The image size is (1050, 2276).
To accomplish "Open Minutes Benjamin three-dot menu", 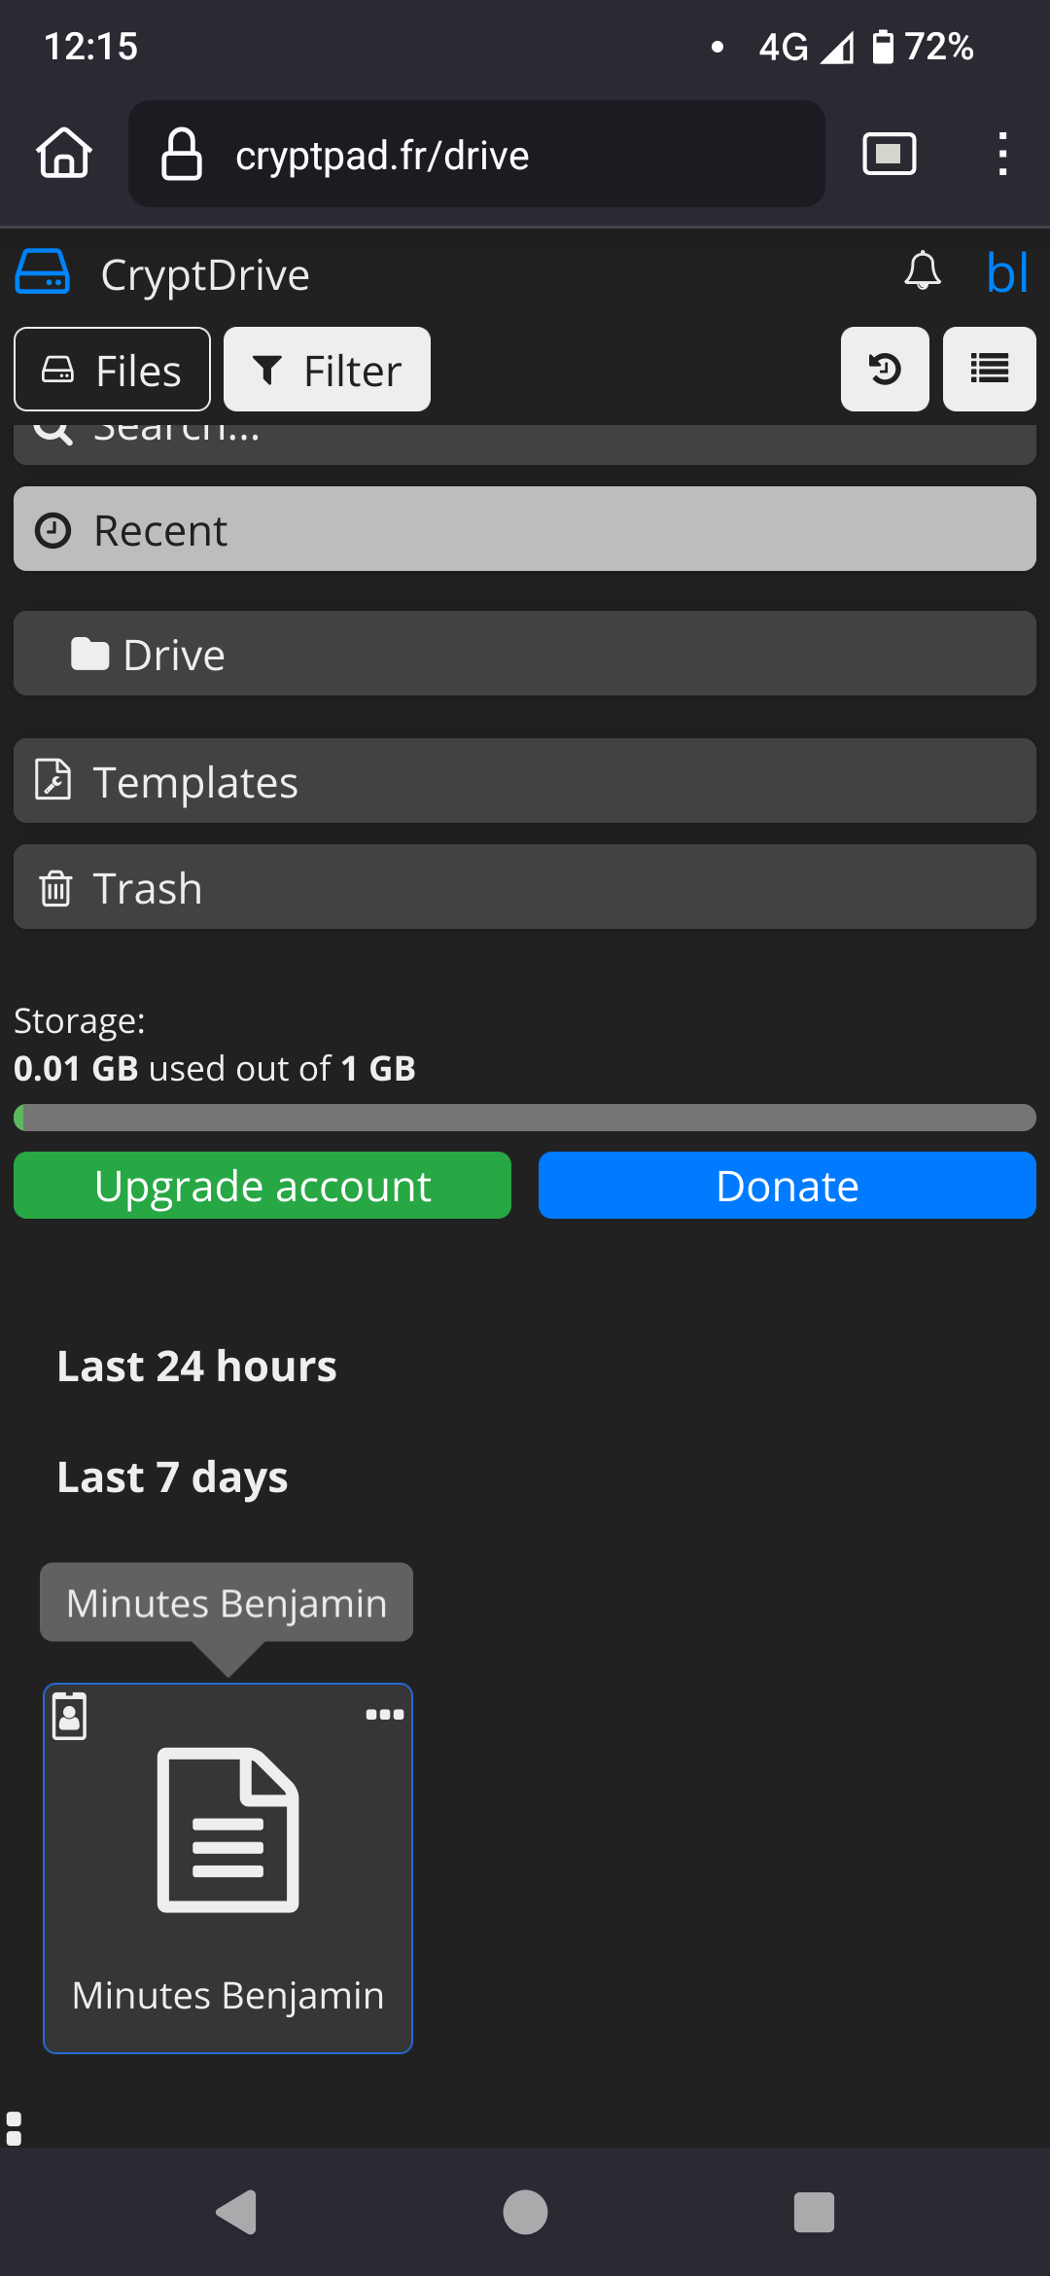I will tap(384, 1715).
